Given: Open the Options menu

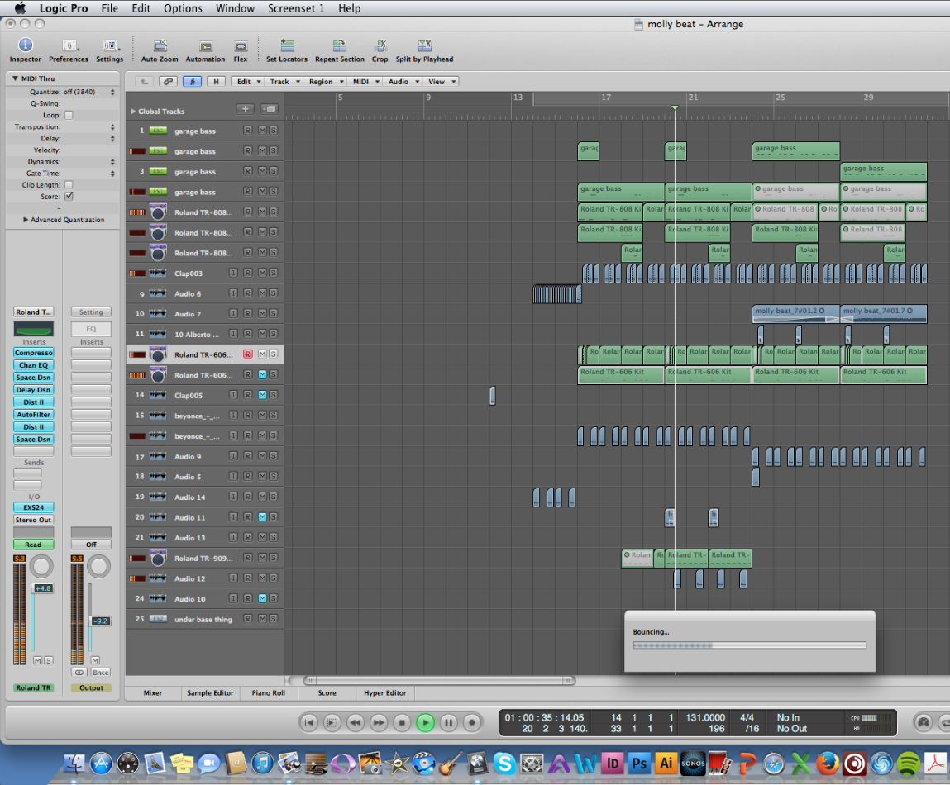Looking at the screenshot, I should pos(183,8).
